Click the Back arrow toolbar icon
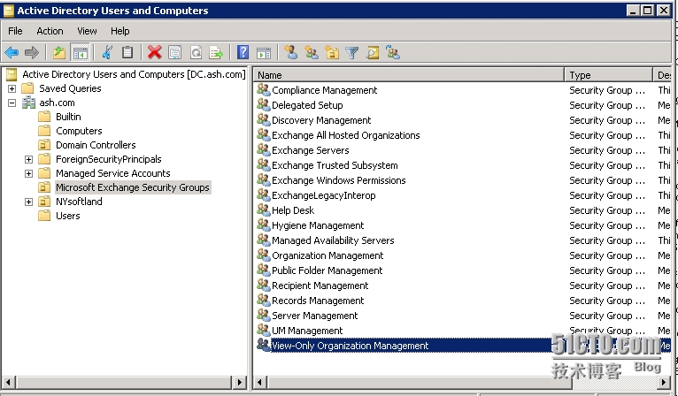This screenshot has width=678, height=396. point(12,52)
